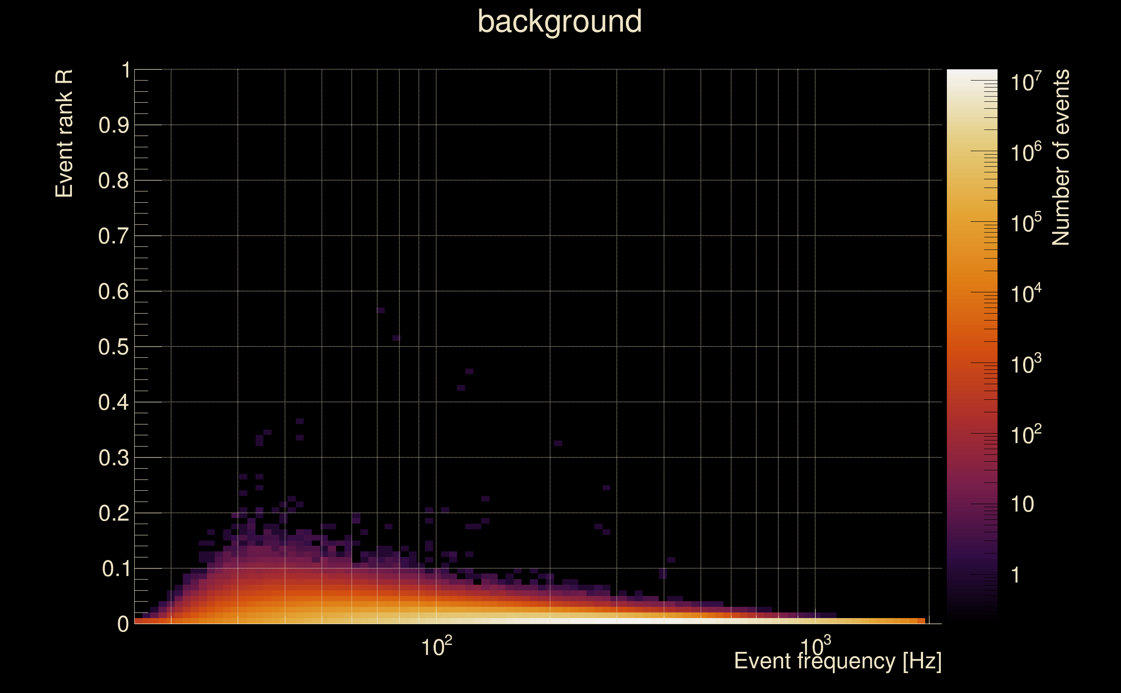Select the 'Number of events' colorbar label
Viewport: 1121px width, 693px height.
coord(1060,157)
